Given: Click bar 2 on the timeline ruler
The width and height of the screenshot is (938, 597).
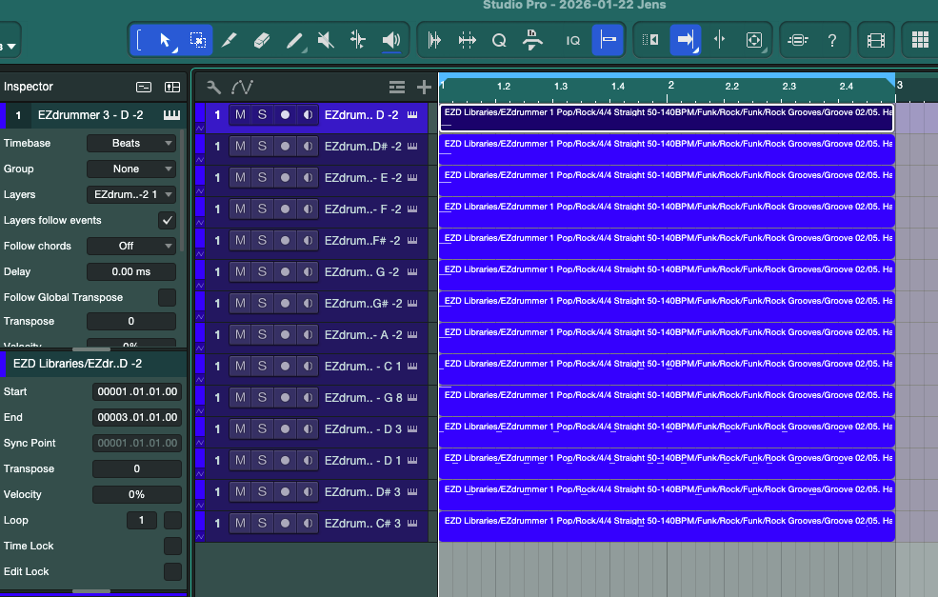Looking at the screenshot, I should point(670,87).
